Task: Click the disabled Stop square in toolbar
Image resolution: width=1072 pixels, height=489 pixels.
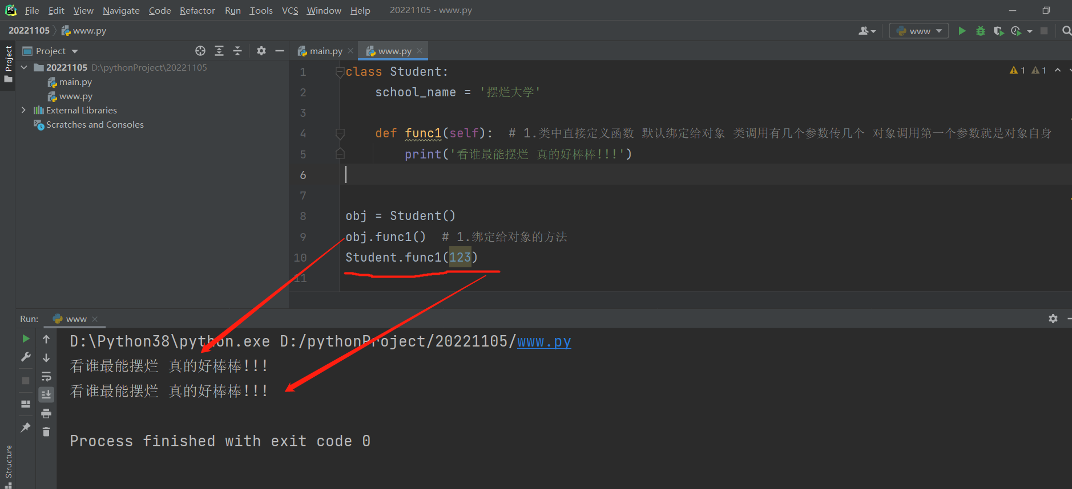Action: click(x=1044, y=31)
